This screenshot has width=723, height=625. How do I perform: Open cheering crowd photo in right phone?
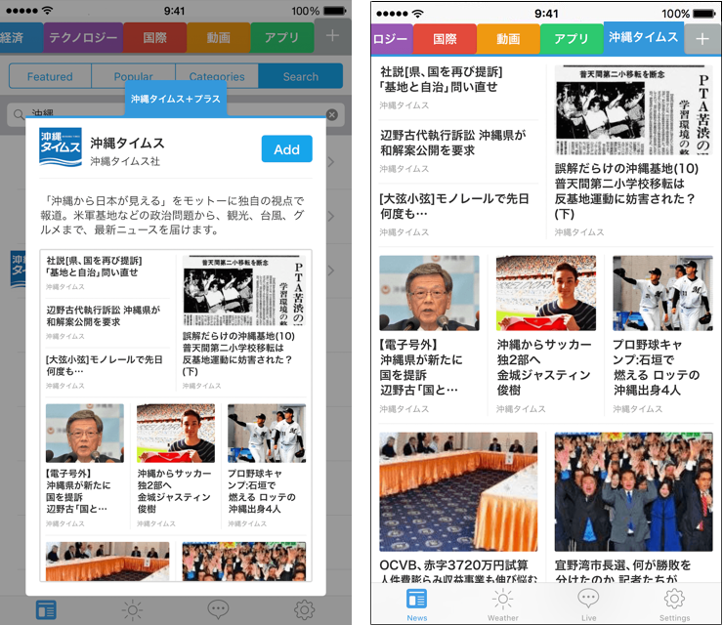click(x=633, y=492)
